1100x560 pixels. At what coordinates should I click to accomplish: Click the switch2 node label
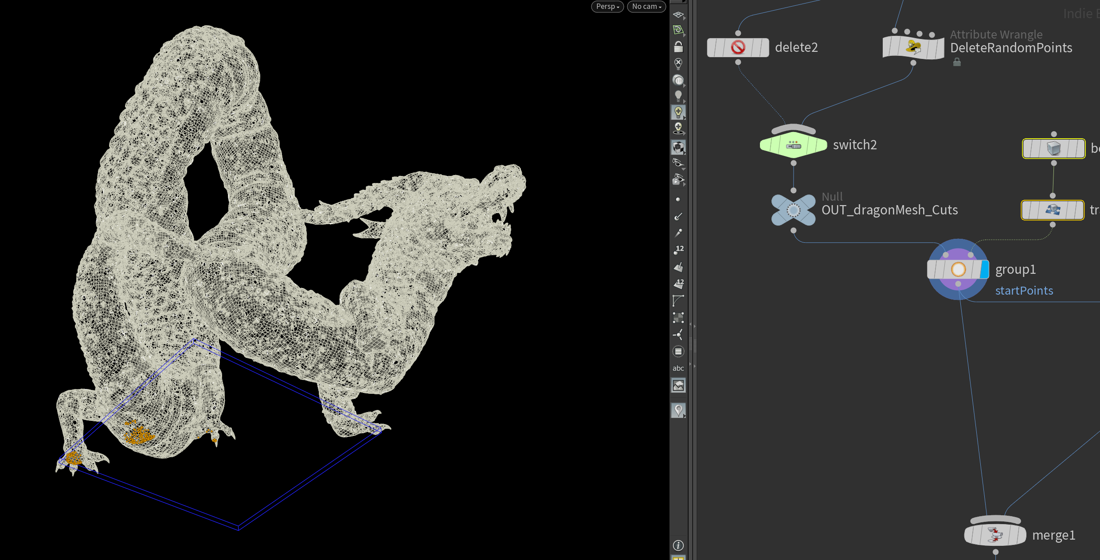[x=855, y=145]
